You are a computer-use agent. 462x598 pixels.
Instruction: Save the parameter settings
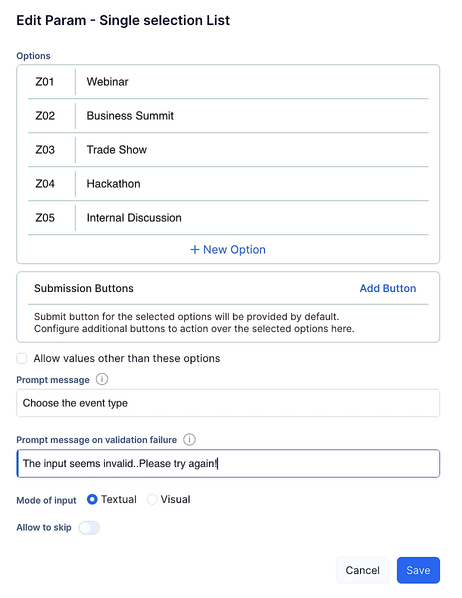418,570
